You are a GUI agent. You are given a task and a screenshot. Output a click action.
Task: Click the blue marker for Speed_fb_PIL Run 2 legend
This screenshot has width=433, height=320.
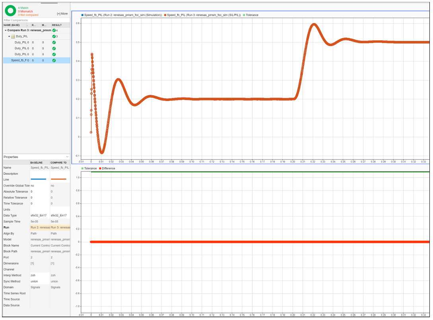pos(82,15)
